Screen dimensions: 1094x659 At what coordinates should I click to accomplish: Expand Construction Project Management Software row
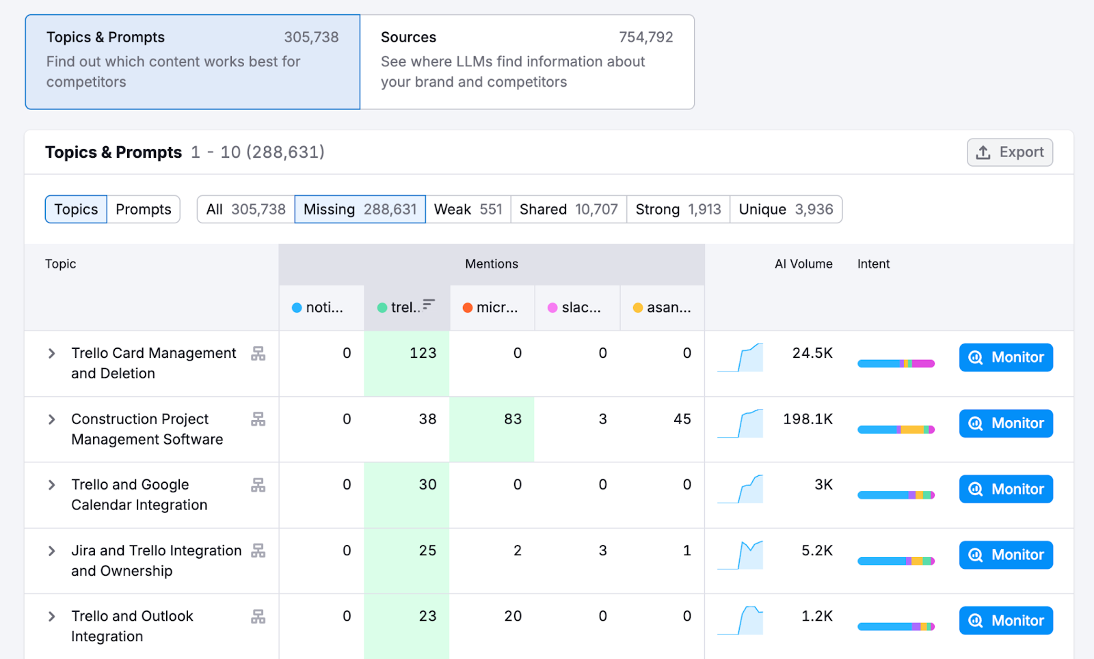(52, 419)
